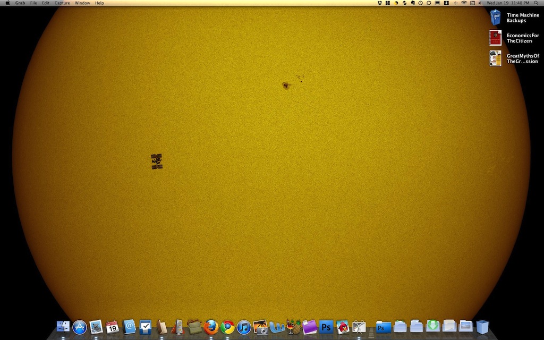Click the Dropbox menu bar icon
The width and height of the screenshot is (544, 340).
click(380, 3)
